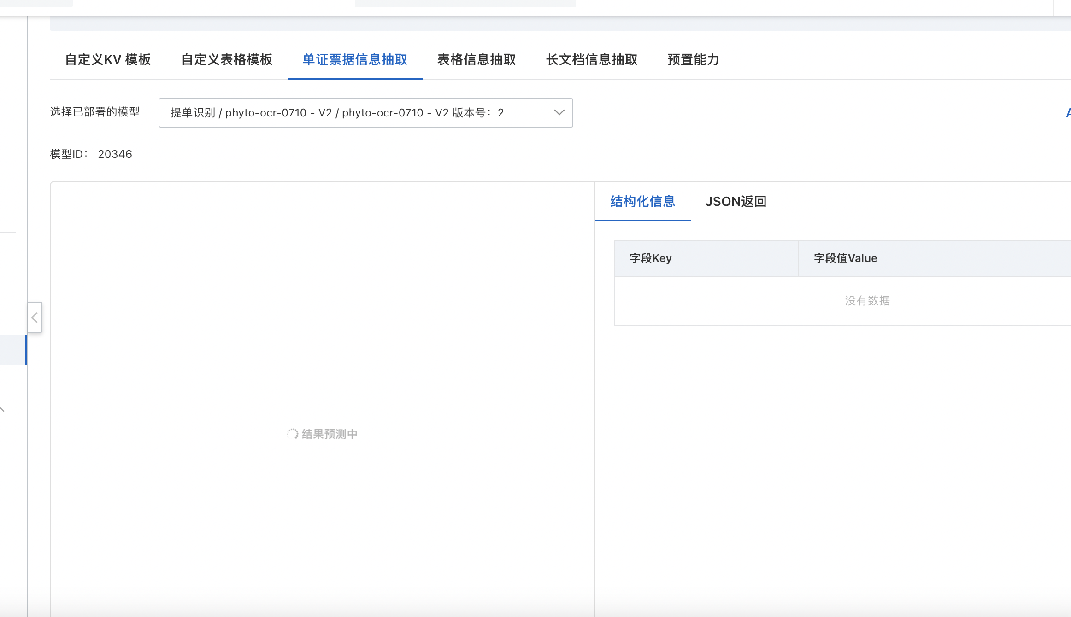Image resolution: width=1071 pixels, height=617 pixels.
Task: Open the 自定义表格模板 tab
Action: click(227, 60)
